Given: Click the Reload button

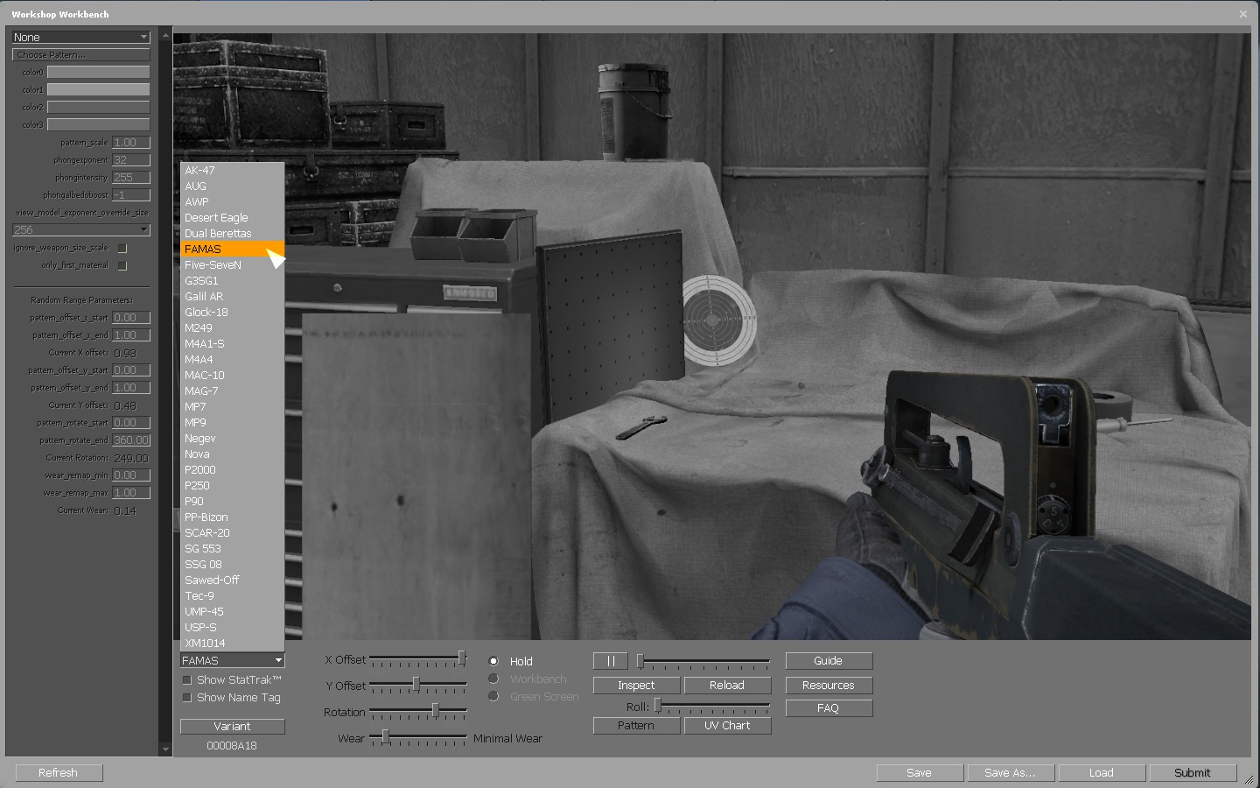Looking at the screenshot, I should point(727,686).
